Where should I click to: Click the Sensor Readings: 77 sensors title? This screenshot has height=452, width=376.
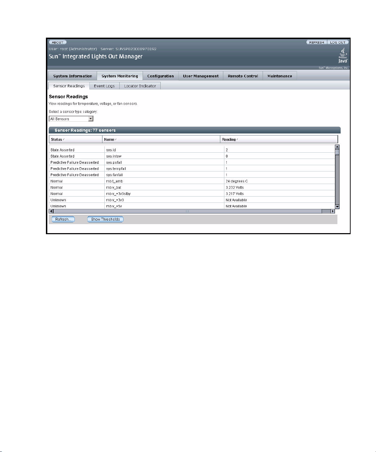(x=85, y=130)
